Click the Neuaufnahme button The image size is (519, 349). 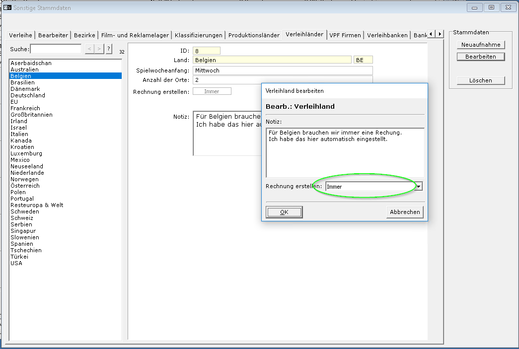point(480,45)
